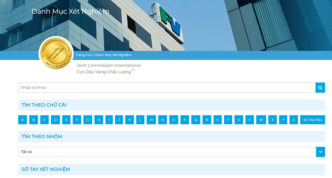Select the letter B filter
Viewport: 332px width, 178px height.
(x=34, y=120)
